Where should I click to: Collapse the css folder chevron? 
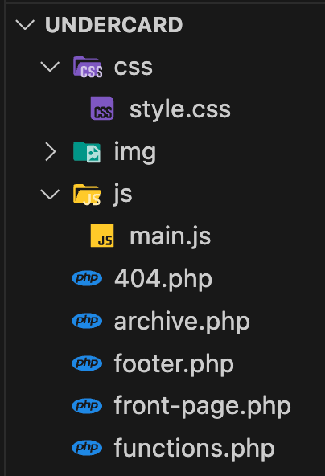pyautogui.click(x=50, y=67)
